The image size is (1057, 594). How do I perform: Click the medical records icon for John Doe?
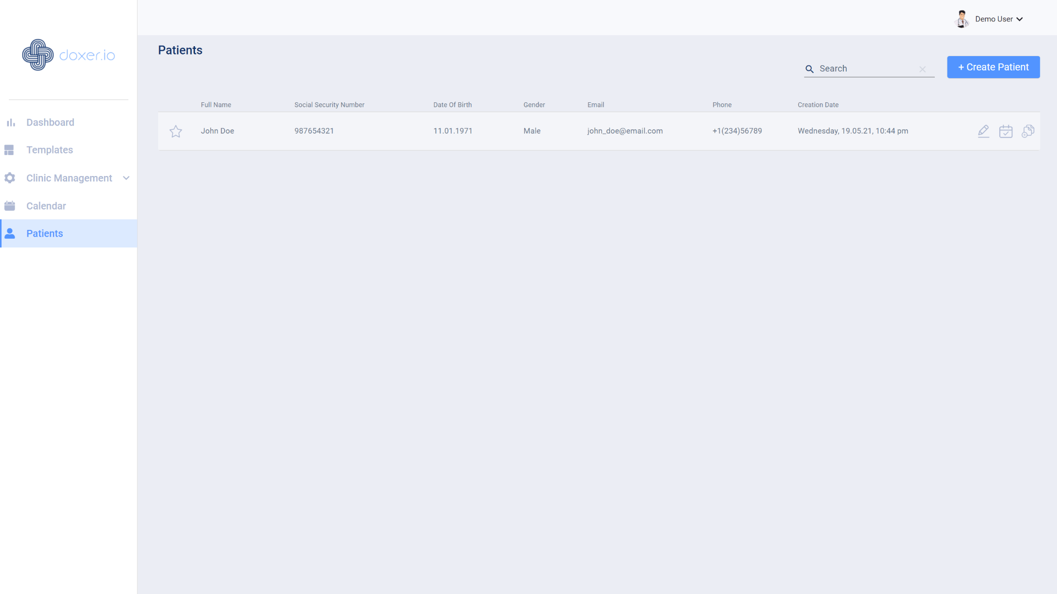point(1028,131)
